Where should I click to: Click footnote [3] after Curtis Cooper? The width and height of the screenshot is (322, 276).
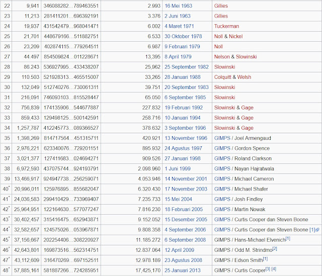pyautogui.click(x=268, y=269)
